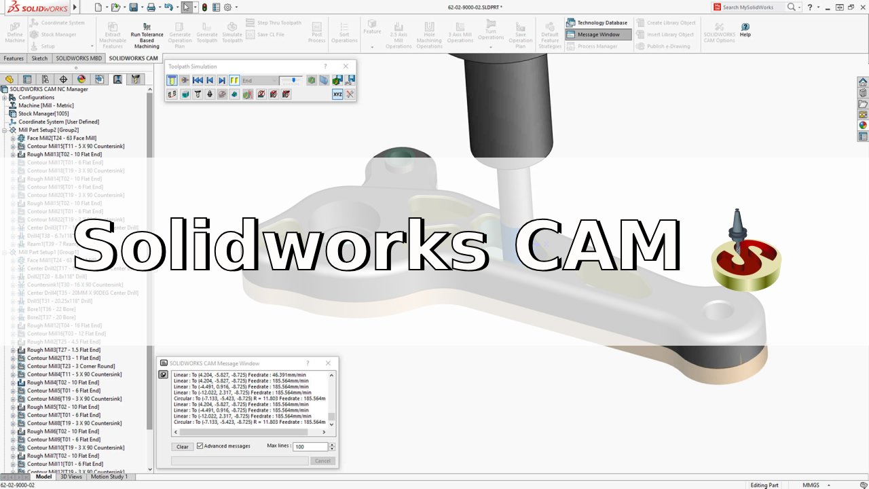869x489 pixels.
Task: Pause the toolpath simulation
Action: [x=234, y=80]
